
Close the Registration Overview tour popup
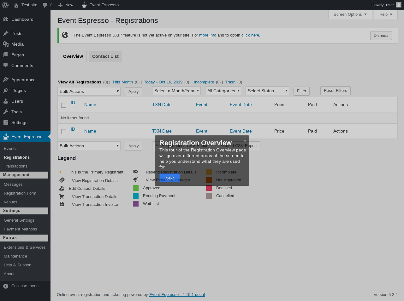click(x=245, y=141)
